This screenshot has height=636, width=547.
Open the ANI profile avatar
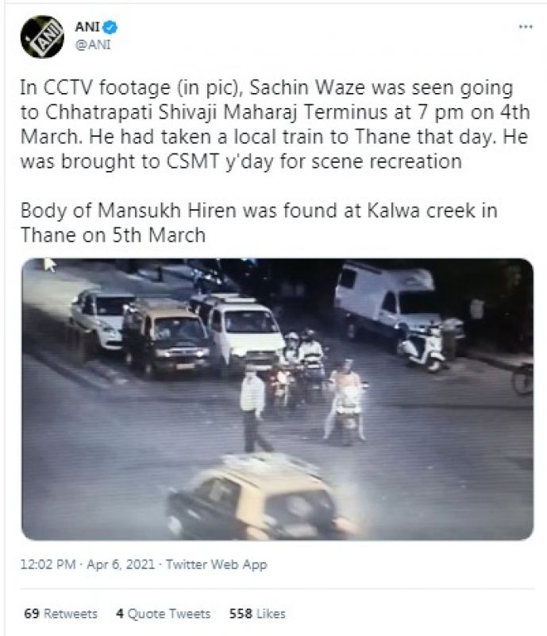click(x=42, y=36)
